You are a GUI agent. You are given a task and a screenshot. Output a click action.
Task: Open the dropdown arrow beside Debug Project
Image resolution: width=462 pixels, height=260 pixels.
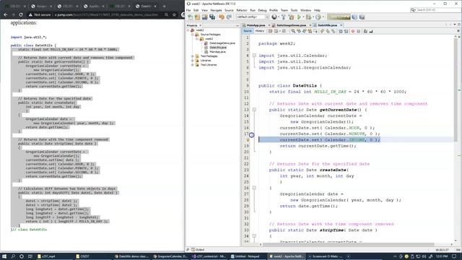(x=313, y=17)
